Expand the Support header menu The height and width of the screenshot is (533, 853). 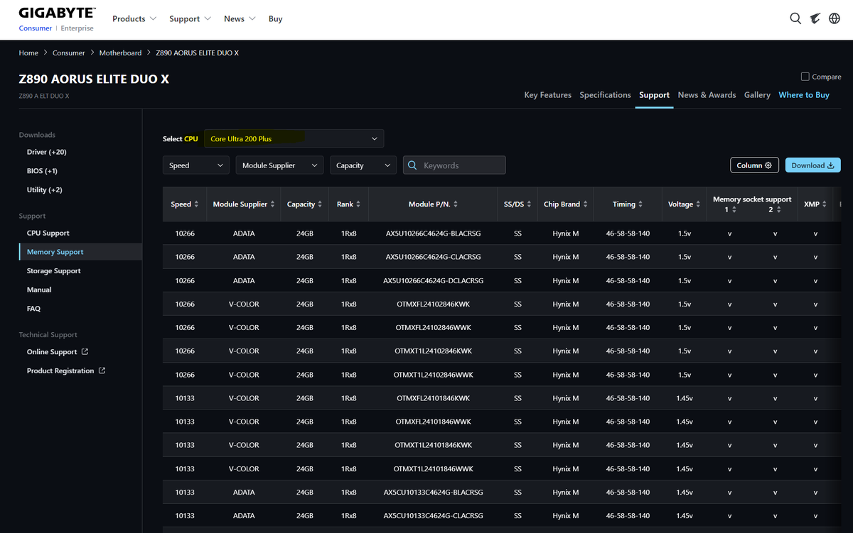pos(190,18)
